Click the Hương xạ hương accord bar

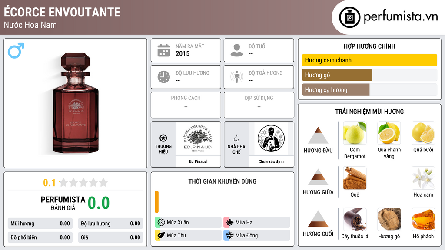pyautogui.click(x=369, y=89)
